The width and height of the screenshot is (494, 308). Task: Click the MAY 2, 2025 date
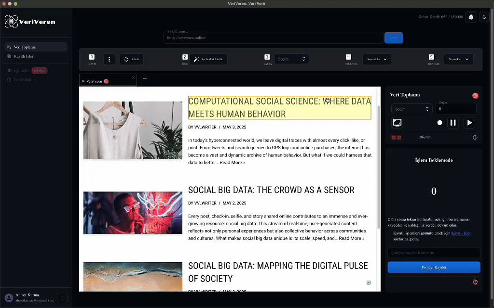pyautogui.click(x=234, y=203)
